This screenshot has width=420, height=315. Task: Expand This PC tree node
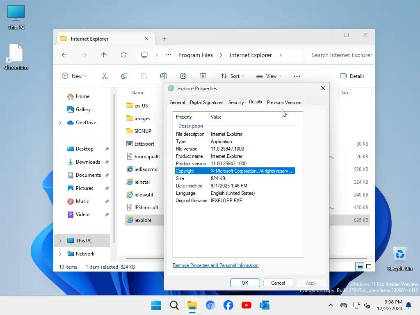[60, 241]
